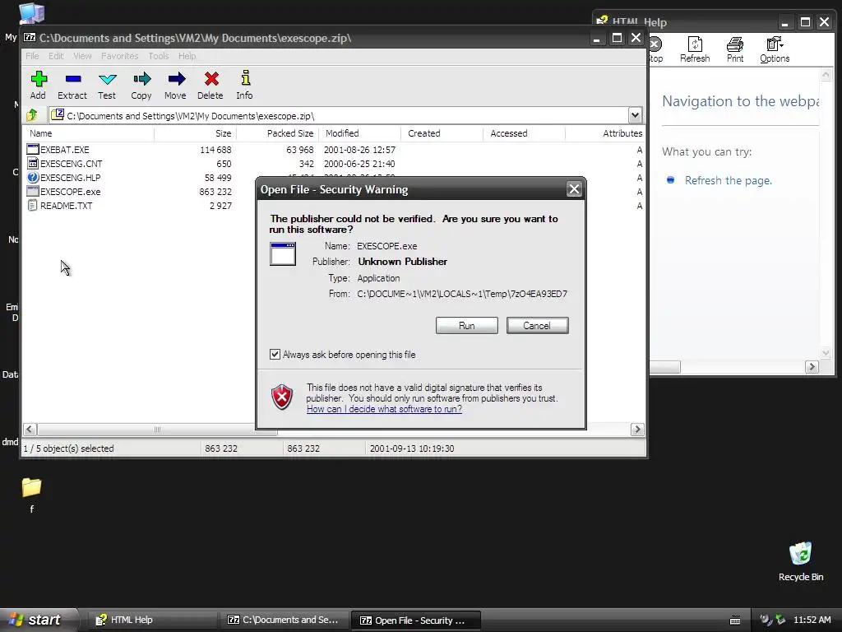Uncheck Always ask before opening this file
The width and height of the screenshot is (842, 632).
point(275,354)
